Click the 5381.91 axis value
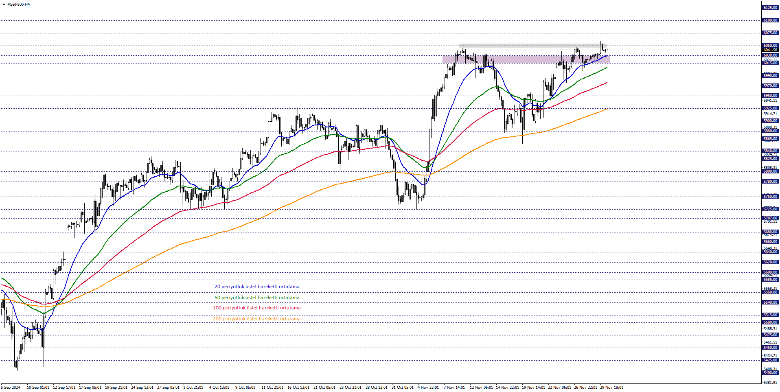 pos(770,383)
